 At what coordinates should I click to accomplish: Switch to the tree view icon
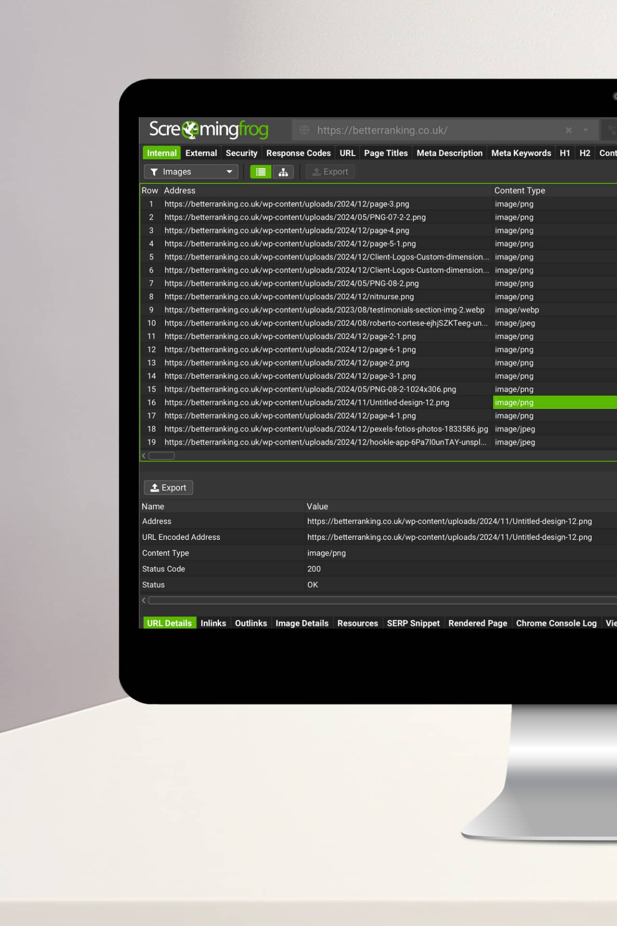coord(283,172)
